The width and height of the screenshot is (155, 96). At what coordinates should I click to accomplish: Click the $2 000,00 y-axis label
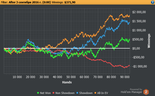click(139, 12)
